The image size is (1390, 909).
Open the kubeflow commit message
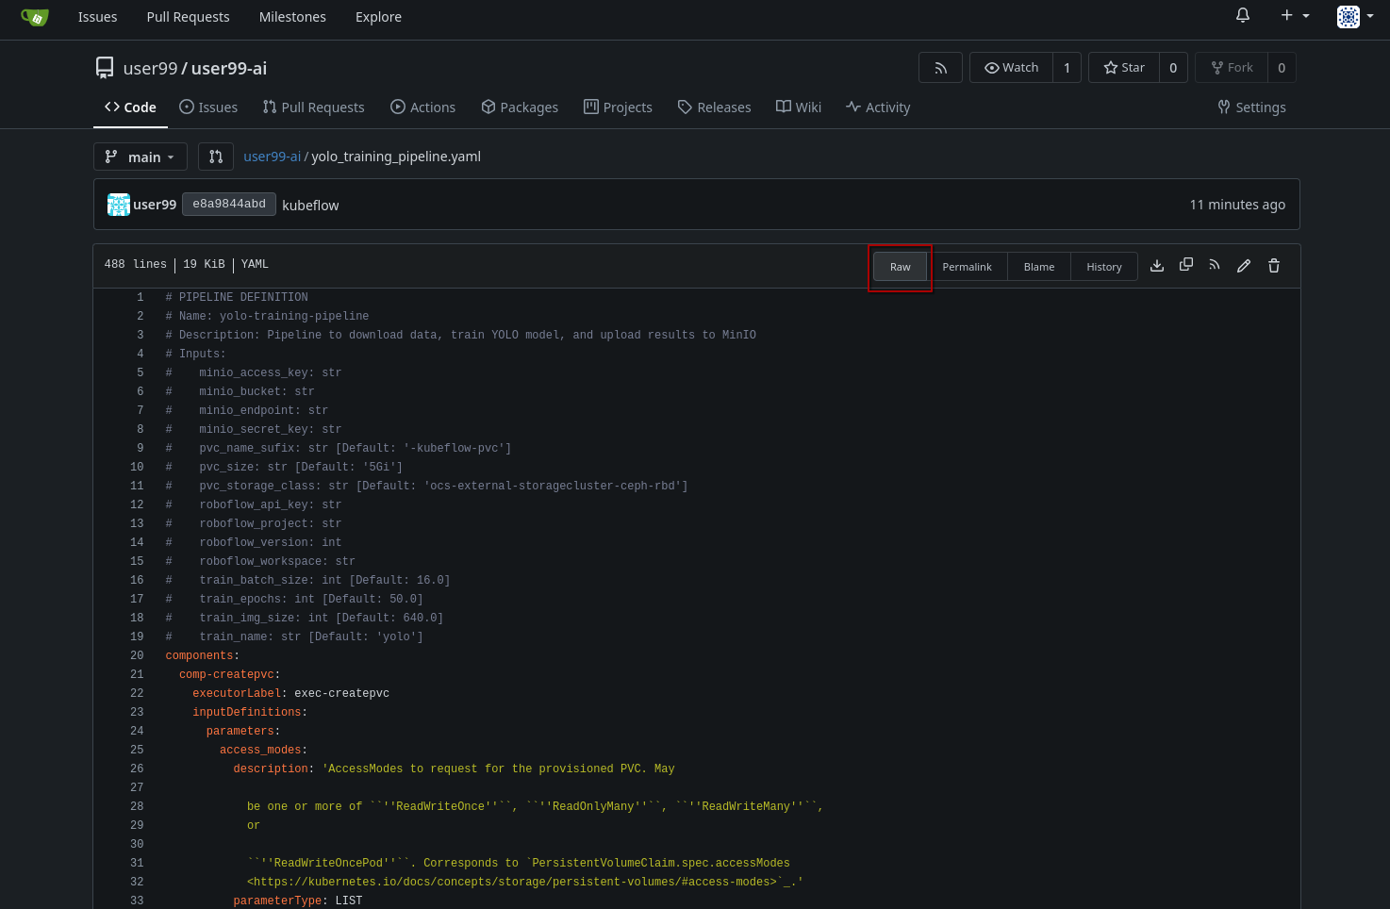310,206
